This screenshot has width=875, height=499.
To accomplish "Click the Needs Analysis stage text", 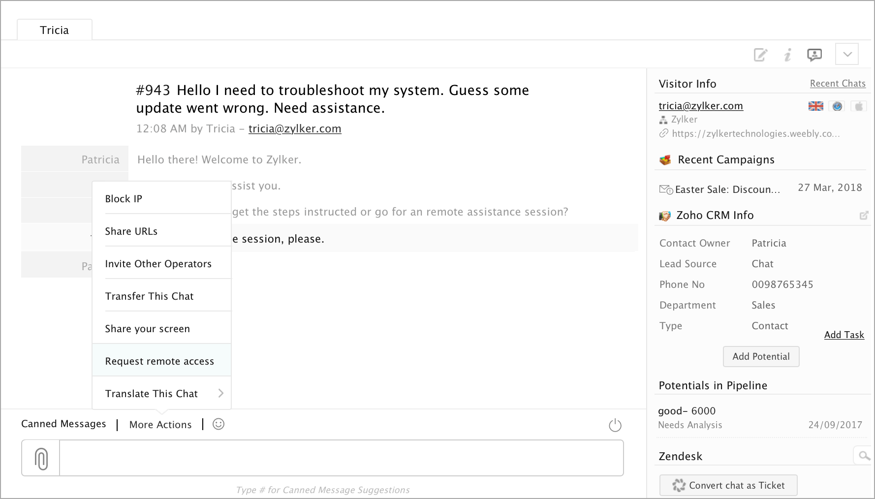I will tap(690, 425).
